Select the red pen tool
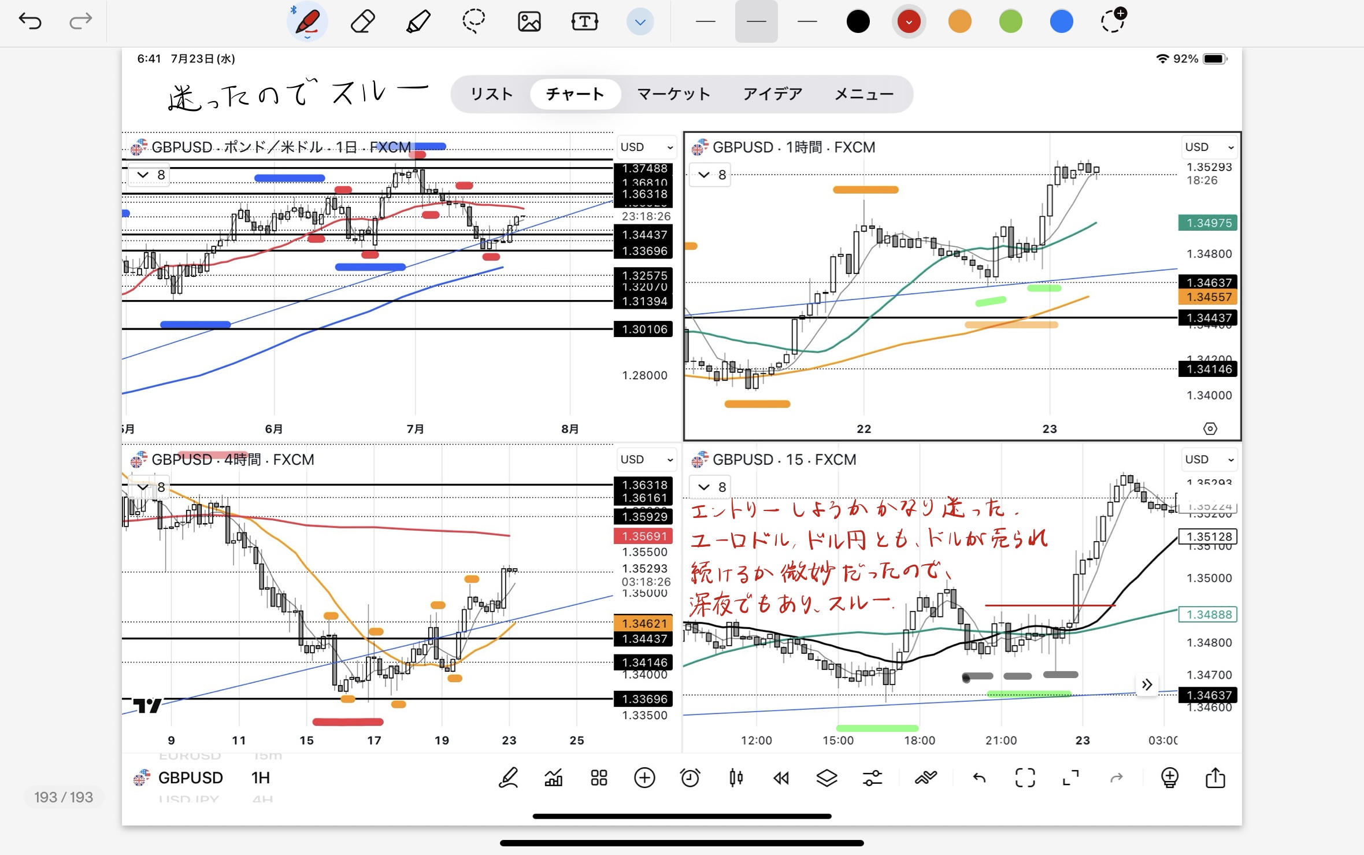The image size is (1364, 855). pos(307,22)
